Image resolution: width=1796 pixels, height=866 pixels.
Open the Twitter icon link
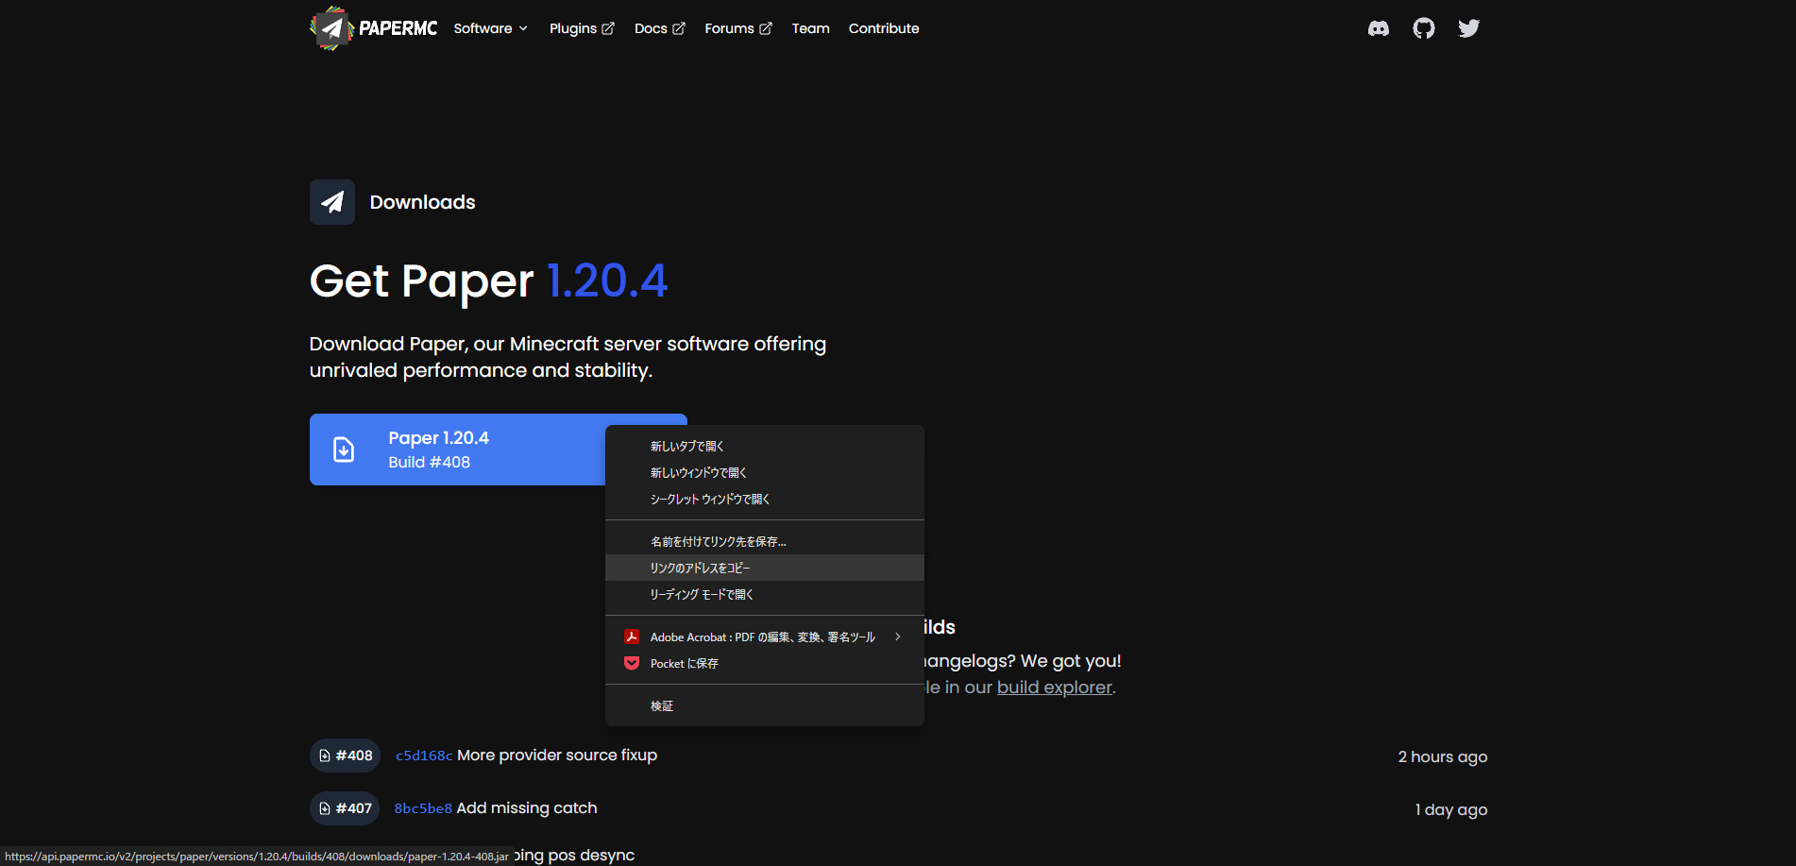tap(1468, 28)
